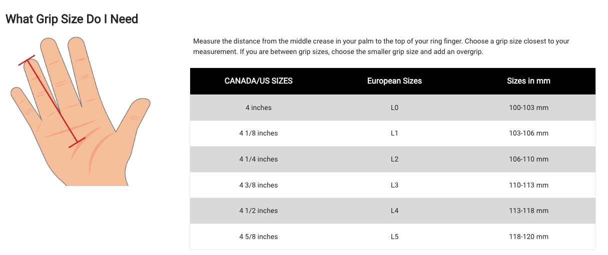Image resolution: width=608 pixels, height=255 pixels.
Task: Select the 4 5/8 inches cell
Action: pos(258,236)
